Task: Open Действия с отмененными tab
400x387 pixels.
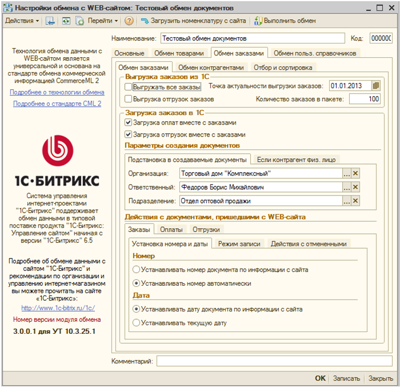Action: (x=309, y=244)
